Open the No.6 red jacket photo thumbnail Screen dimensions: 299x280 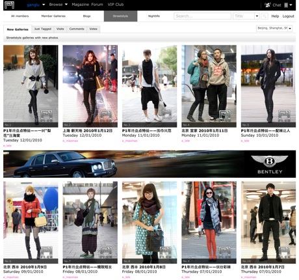(x=31, y=223)
